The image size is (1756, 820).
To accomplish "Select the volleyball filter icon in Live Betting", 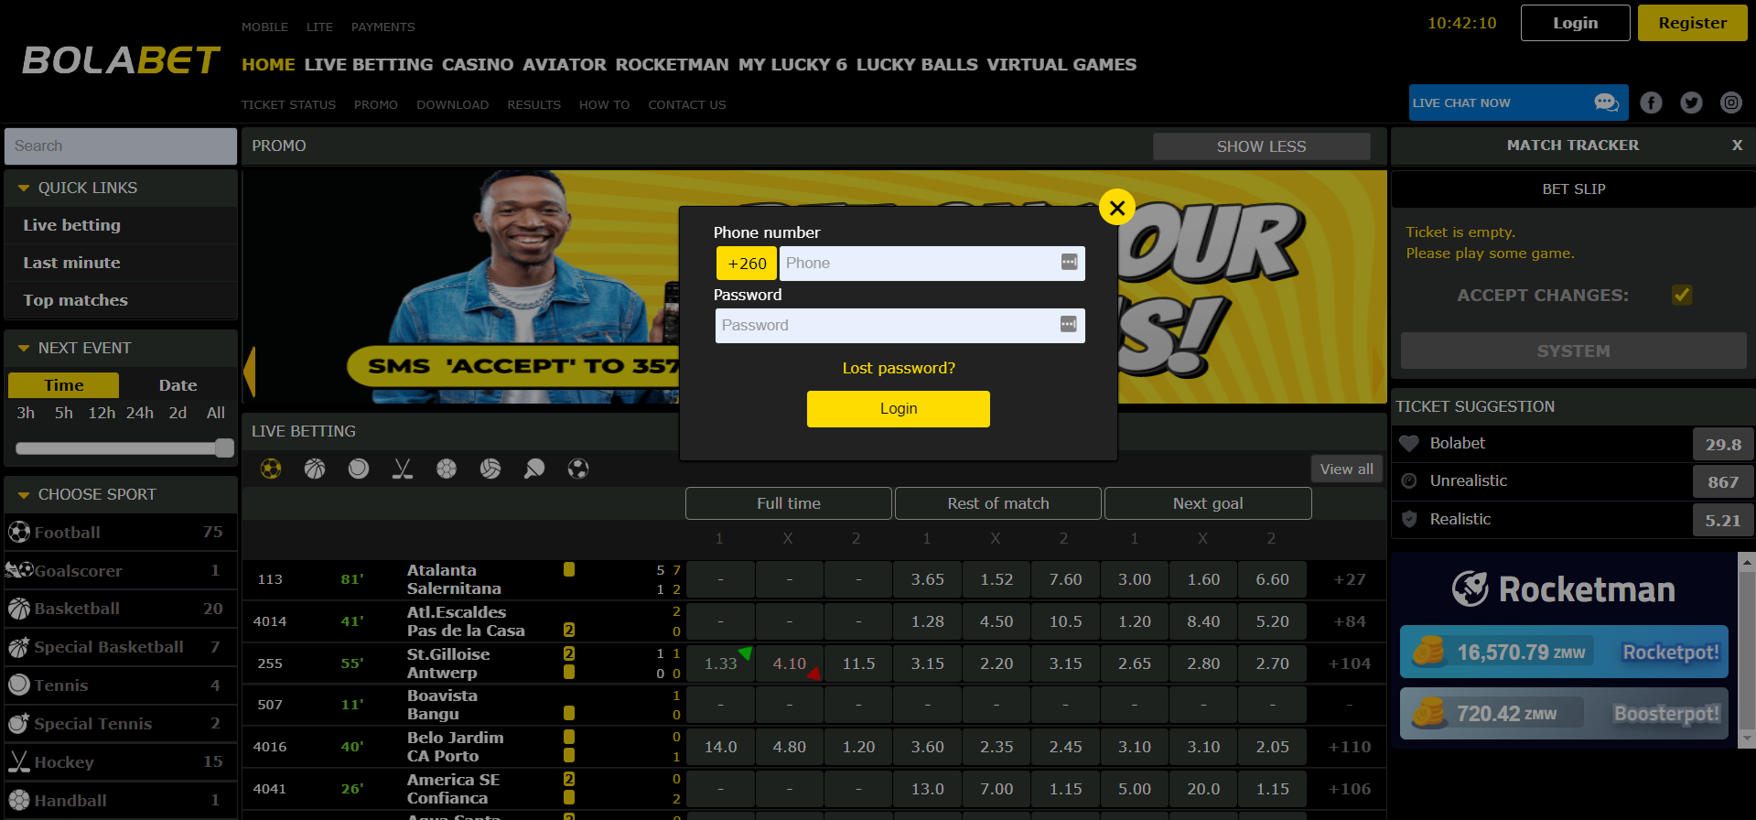I will (490, 469).
